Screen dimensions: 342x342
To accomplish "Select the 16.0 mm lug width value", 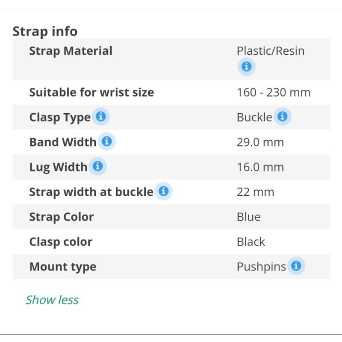I will [x=260, y=167].
